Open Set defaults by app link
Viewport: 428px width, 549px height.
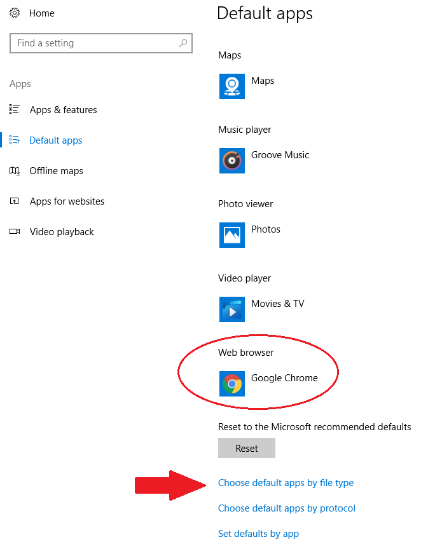[258, 534]
